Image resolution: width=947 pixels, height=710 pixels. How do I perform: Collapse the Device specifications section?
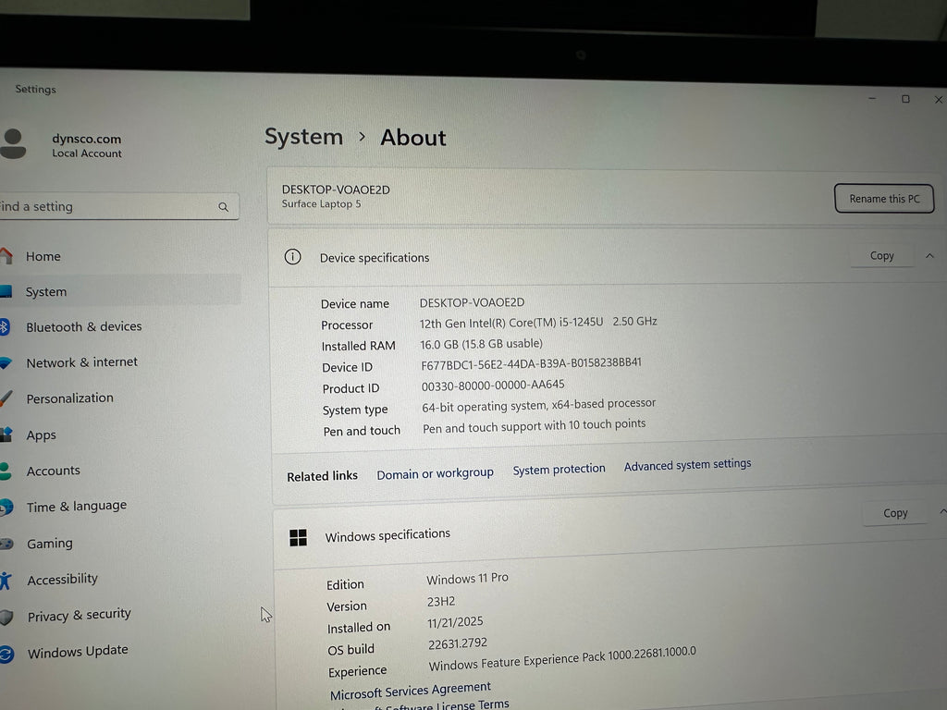pyautogui.click(x=930, y=255)
